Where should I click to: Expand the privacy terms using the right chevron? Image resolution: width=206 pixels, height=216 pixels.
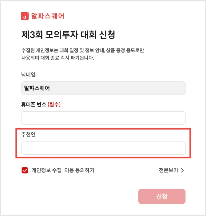(x=182, y=170)
